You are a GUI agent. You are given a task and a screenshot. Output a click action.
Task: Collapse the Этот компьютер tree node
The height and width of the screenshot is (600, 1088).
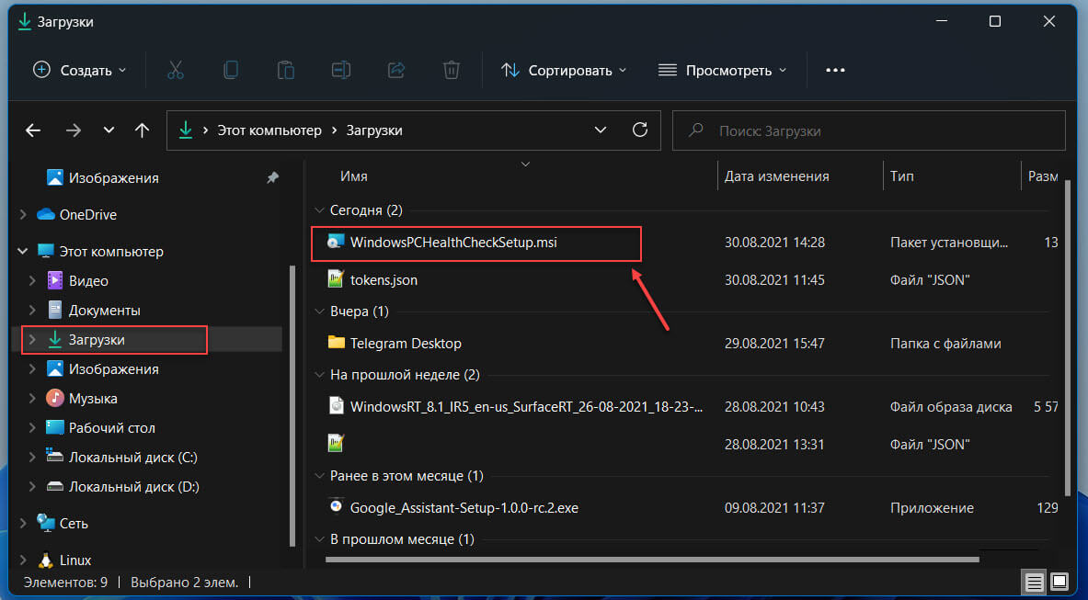click(x=23, y=251)
